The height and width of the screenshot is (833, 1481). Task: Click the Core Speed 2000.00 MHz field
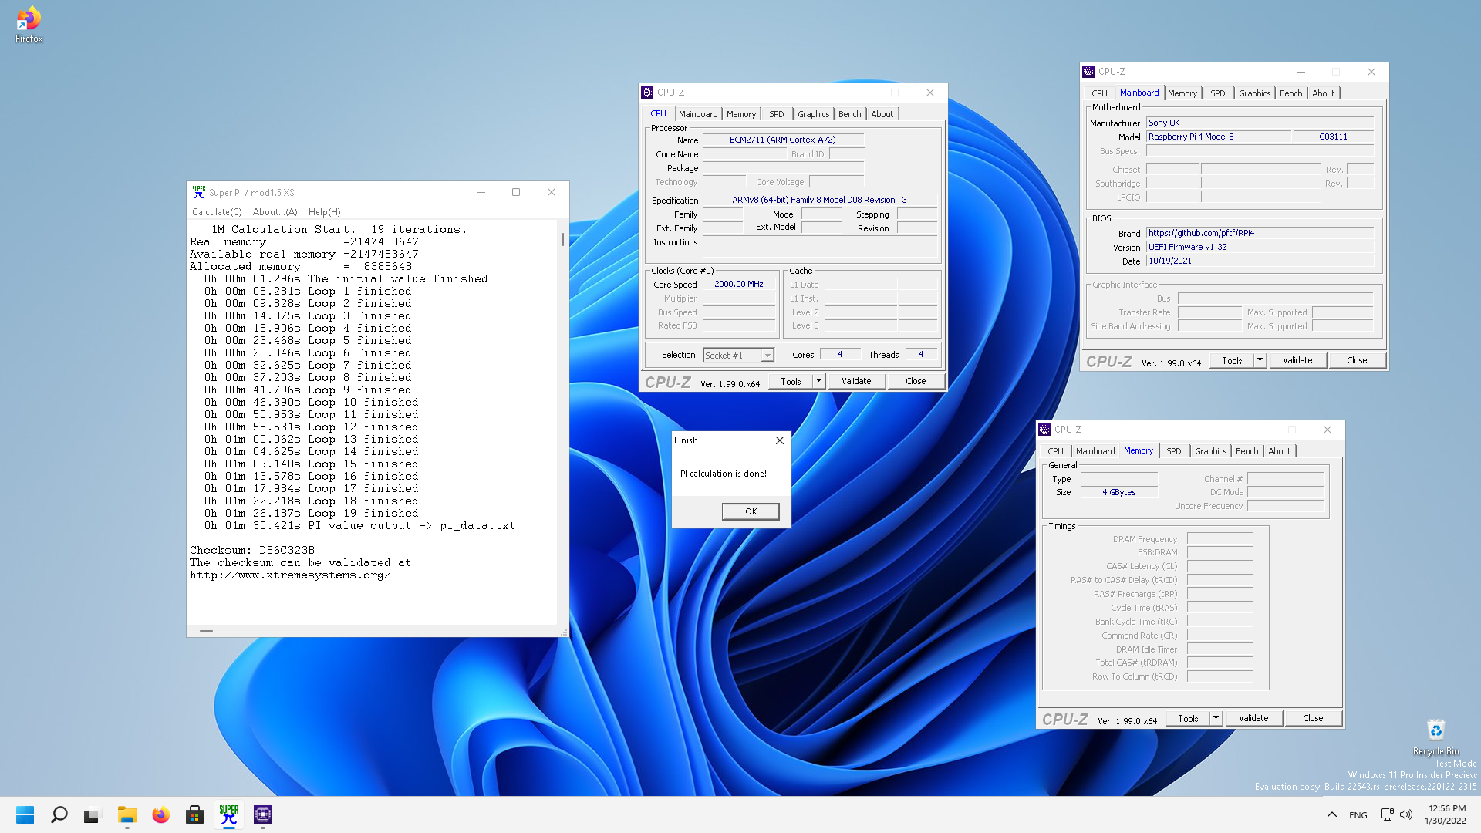click(739, 285)
